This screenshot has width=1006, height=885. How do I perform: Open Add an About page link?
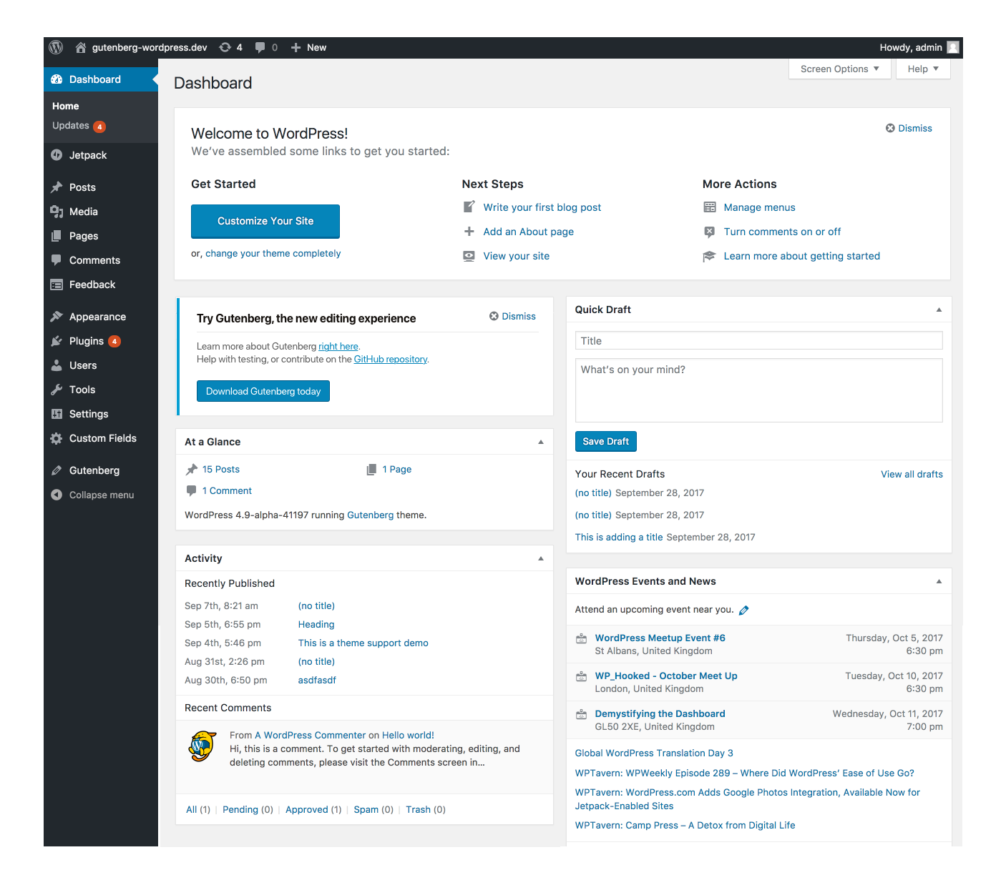pos(528,232)
